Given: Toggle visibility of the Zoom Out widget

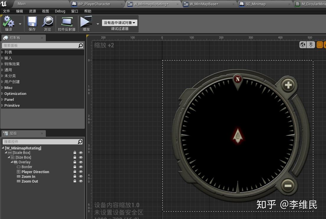Looking at the screenshot, I should click(81, 181).
